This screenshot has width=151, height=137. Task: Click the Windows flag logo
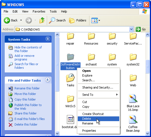[x=144, y=11]
